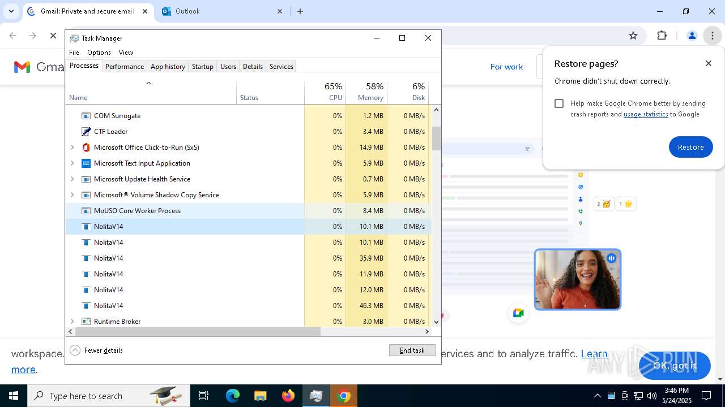725x407 pixels.
Task: Open a new Chrome tab
Action: [300, 11]
